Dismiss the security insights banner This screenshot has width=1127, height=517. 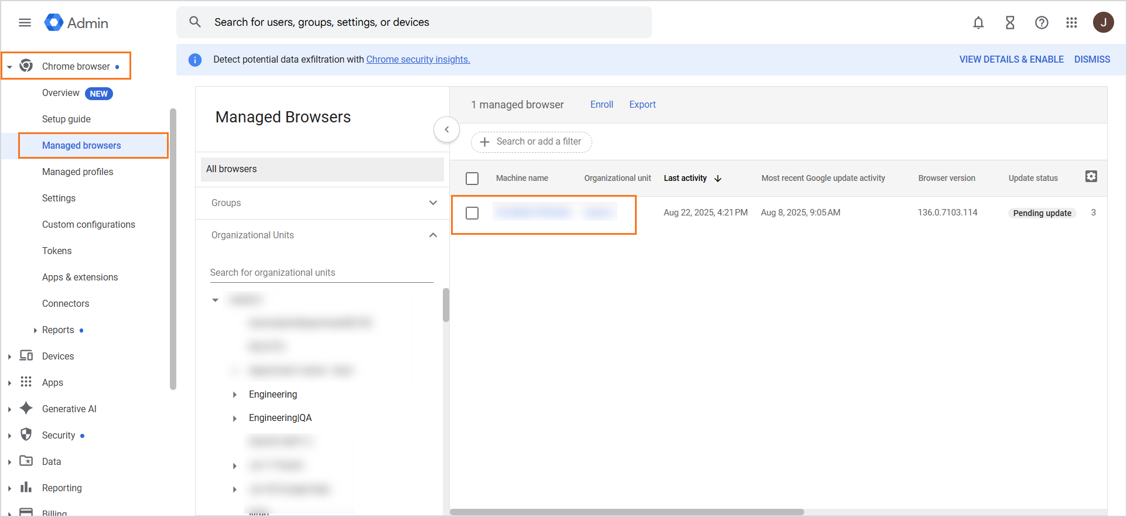(1092, 59)
